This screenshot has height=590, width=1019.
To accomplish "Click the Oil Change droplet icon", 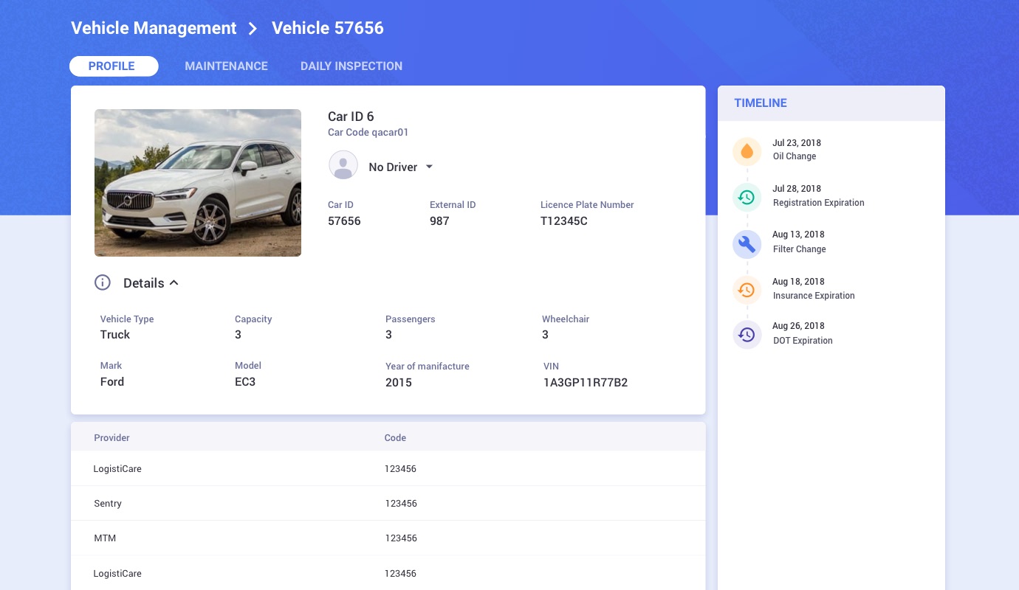I will pyautogui.click(x=747, y=151).
